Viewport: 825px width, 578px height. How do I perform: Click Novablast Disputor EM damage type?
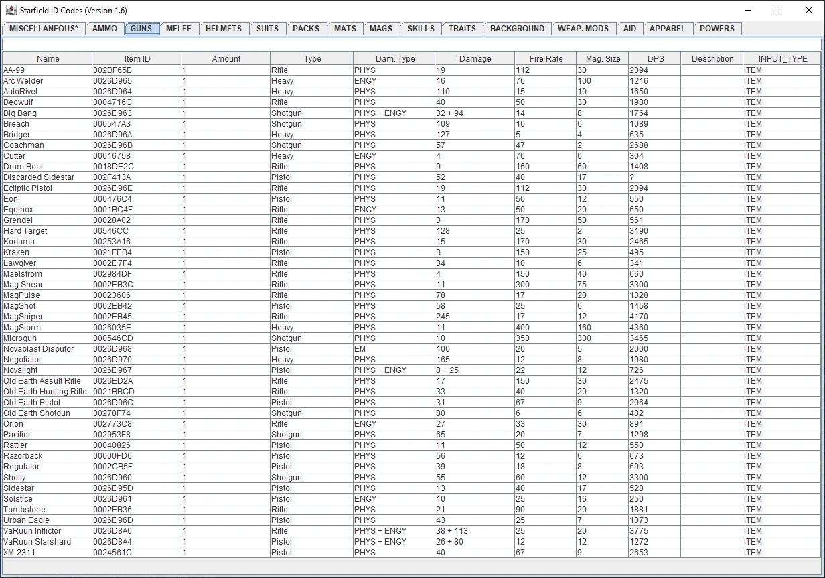tap(360, 349)
